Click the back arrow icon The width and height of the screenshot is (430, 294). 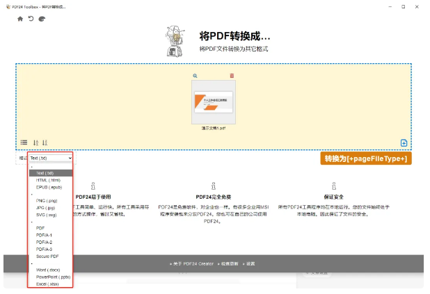[x=31, y=19]
